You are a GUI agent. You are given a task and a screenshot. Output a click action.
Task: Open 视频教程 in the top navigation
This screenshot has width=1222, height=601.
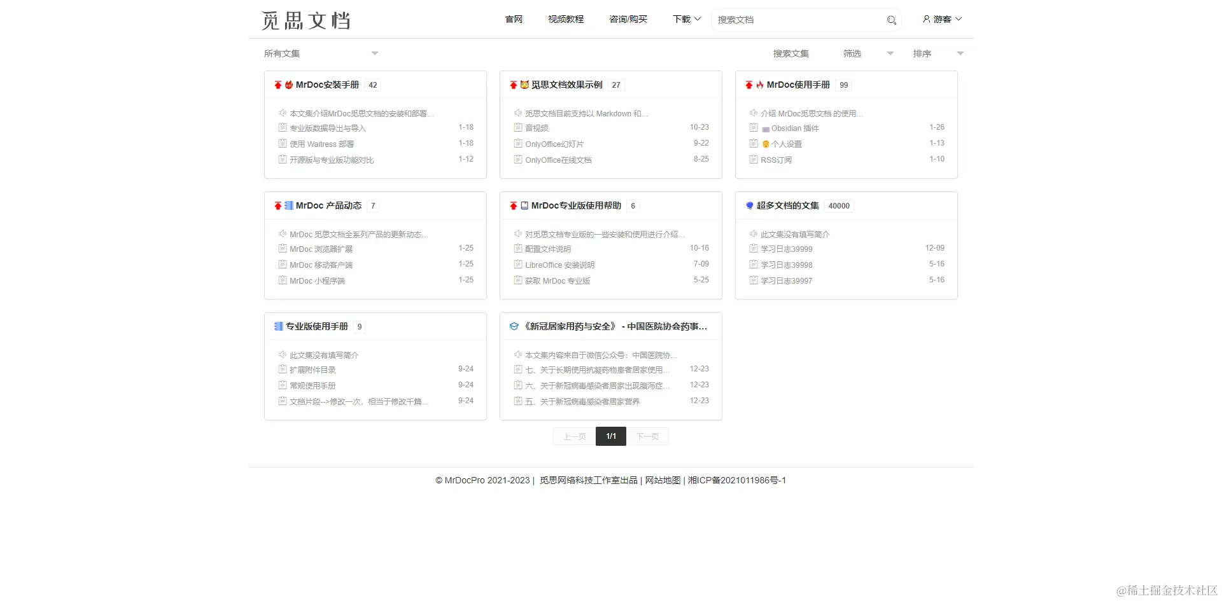click(x=566, y=19)
